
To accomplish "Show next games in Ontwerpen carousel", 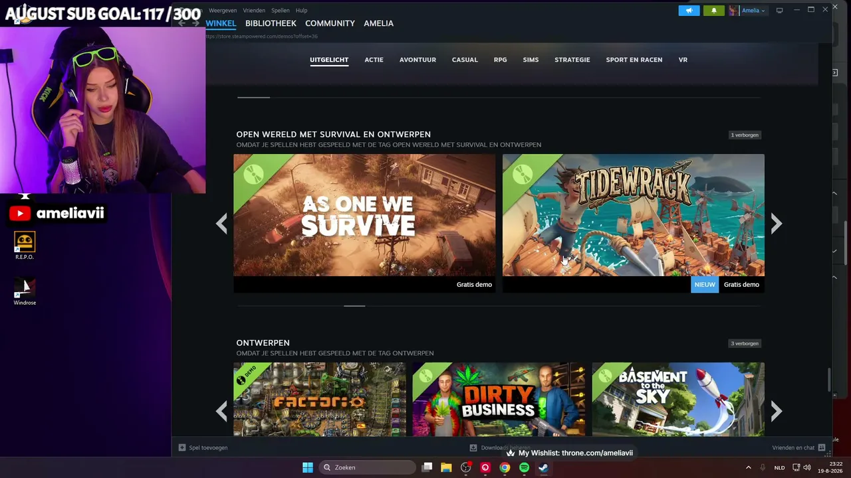I will point(776,411).
